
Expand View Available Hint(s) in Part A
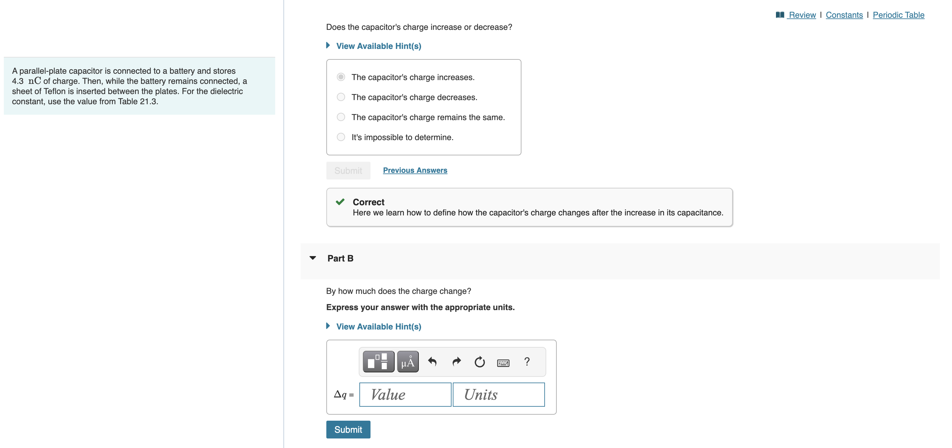[x=378, y=46]
